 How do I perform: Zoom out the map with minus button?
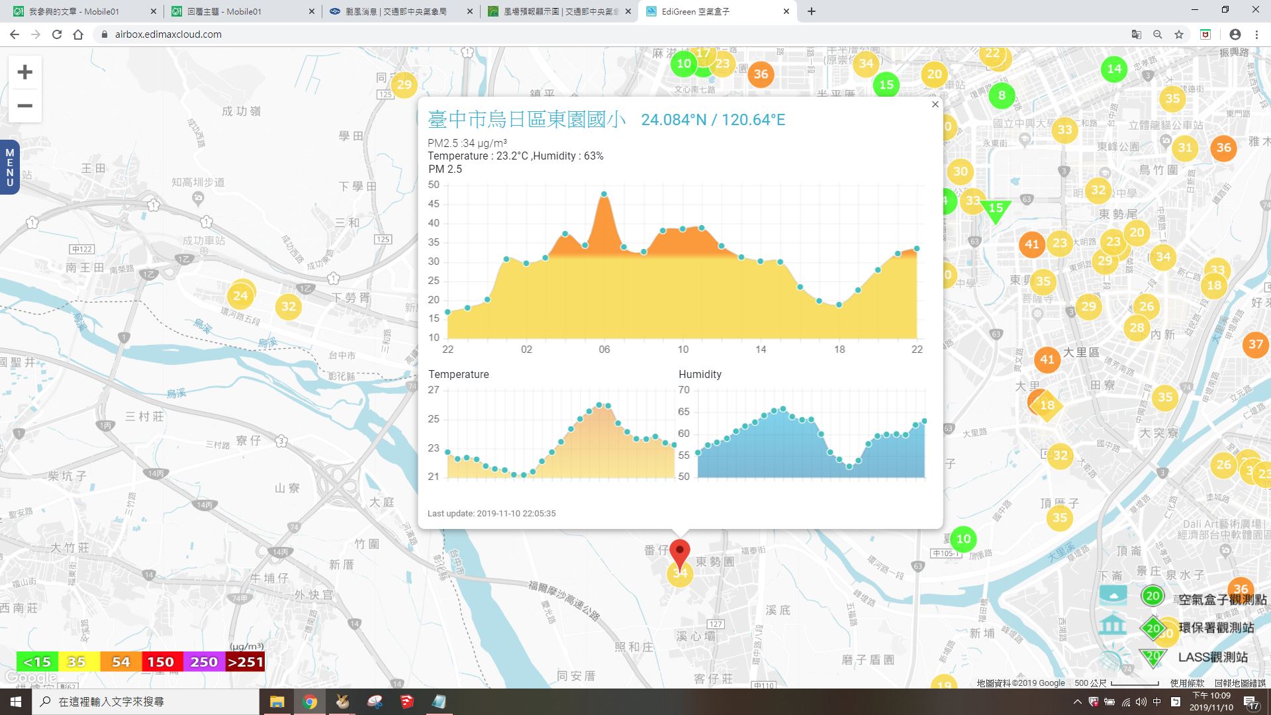point(24,106)
